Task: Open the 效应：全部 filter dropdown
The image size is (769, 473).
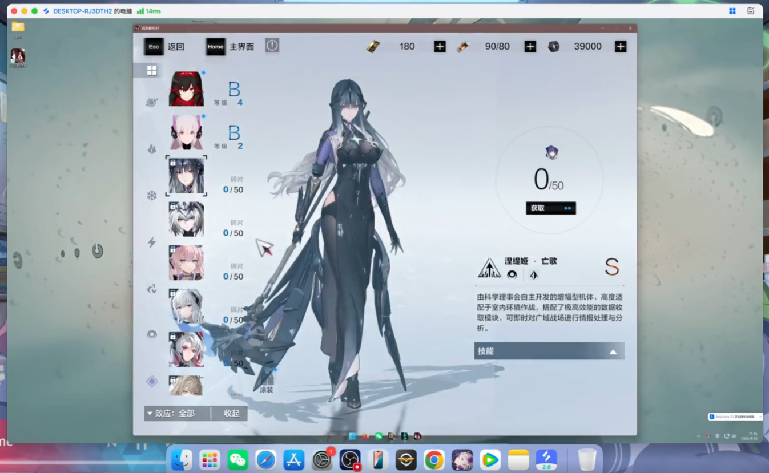Action: click(x=177, y=413)
